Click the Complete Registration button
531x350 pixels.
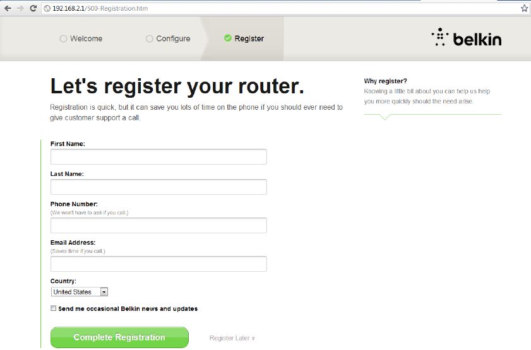click(119, 337)
